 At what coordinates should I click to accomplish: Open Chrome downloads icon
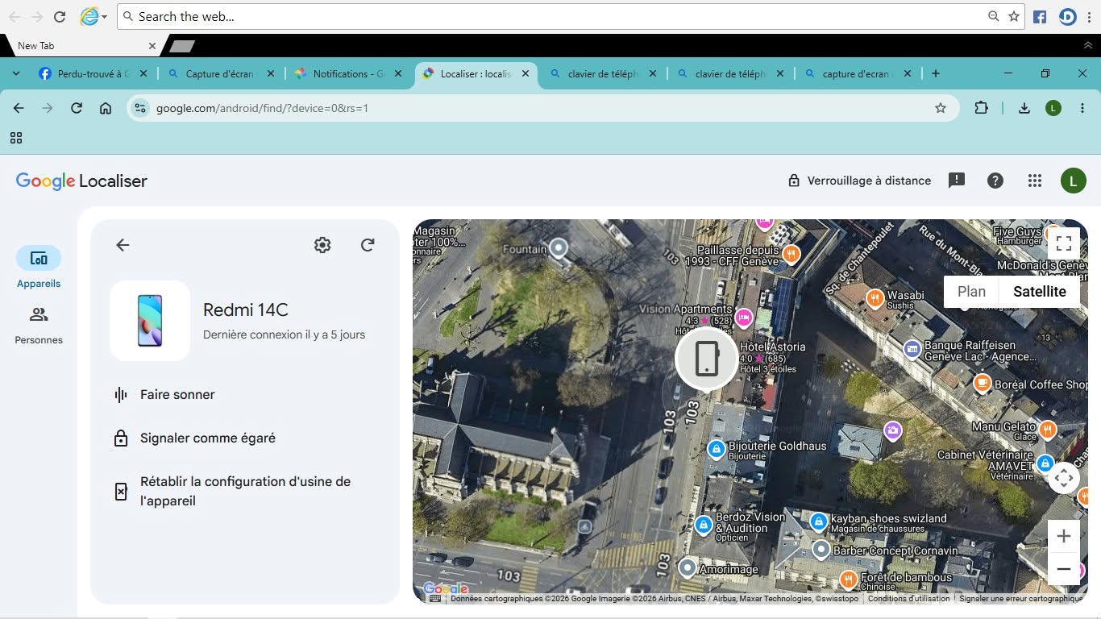tap(1024, 108)
